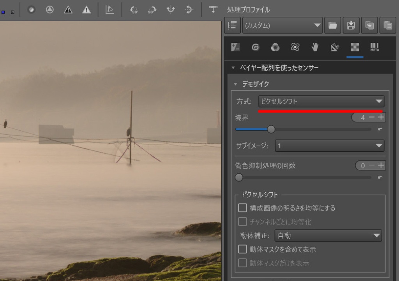Click the bird perched on the pole in the preview
399x281 pixels.
[x=128, y=132]
